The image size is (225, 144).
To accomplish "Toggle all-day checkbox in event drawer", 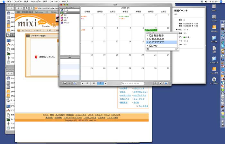I will tap(184, 20).
